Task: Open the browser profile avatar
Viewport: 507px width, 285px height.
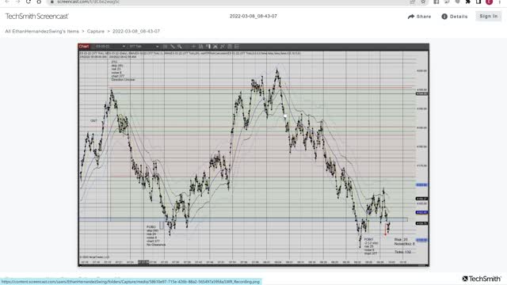Action: click(x=490, y=2)
